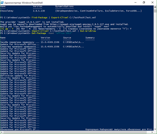This screenshot has height=134, width=157.
Task: Click the 'DynamicOptions' column header
Action: click(x=64, y=7)
